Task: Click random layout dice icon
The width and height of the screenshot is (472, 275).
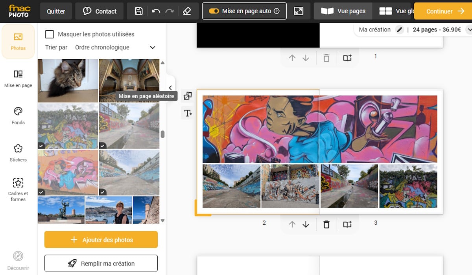Action: (x=188, y=96)
